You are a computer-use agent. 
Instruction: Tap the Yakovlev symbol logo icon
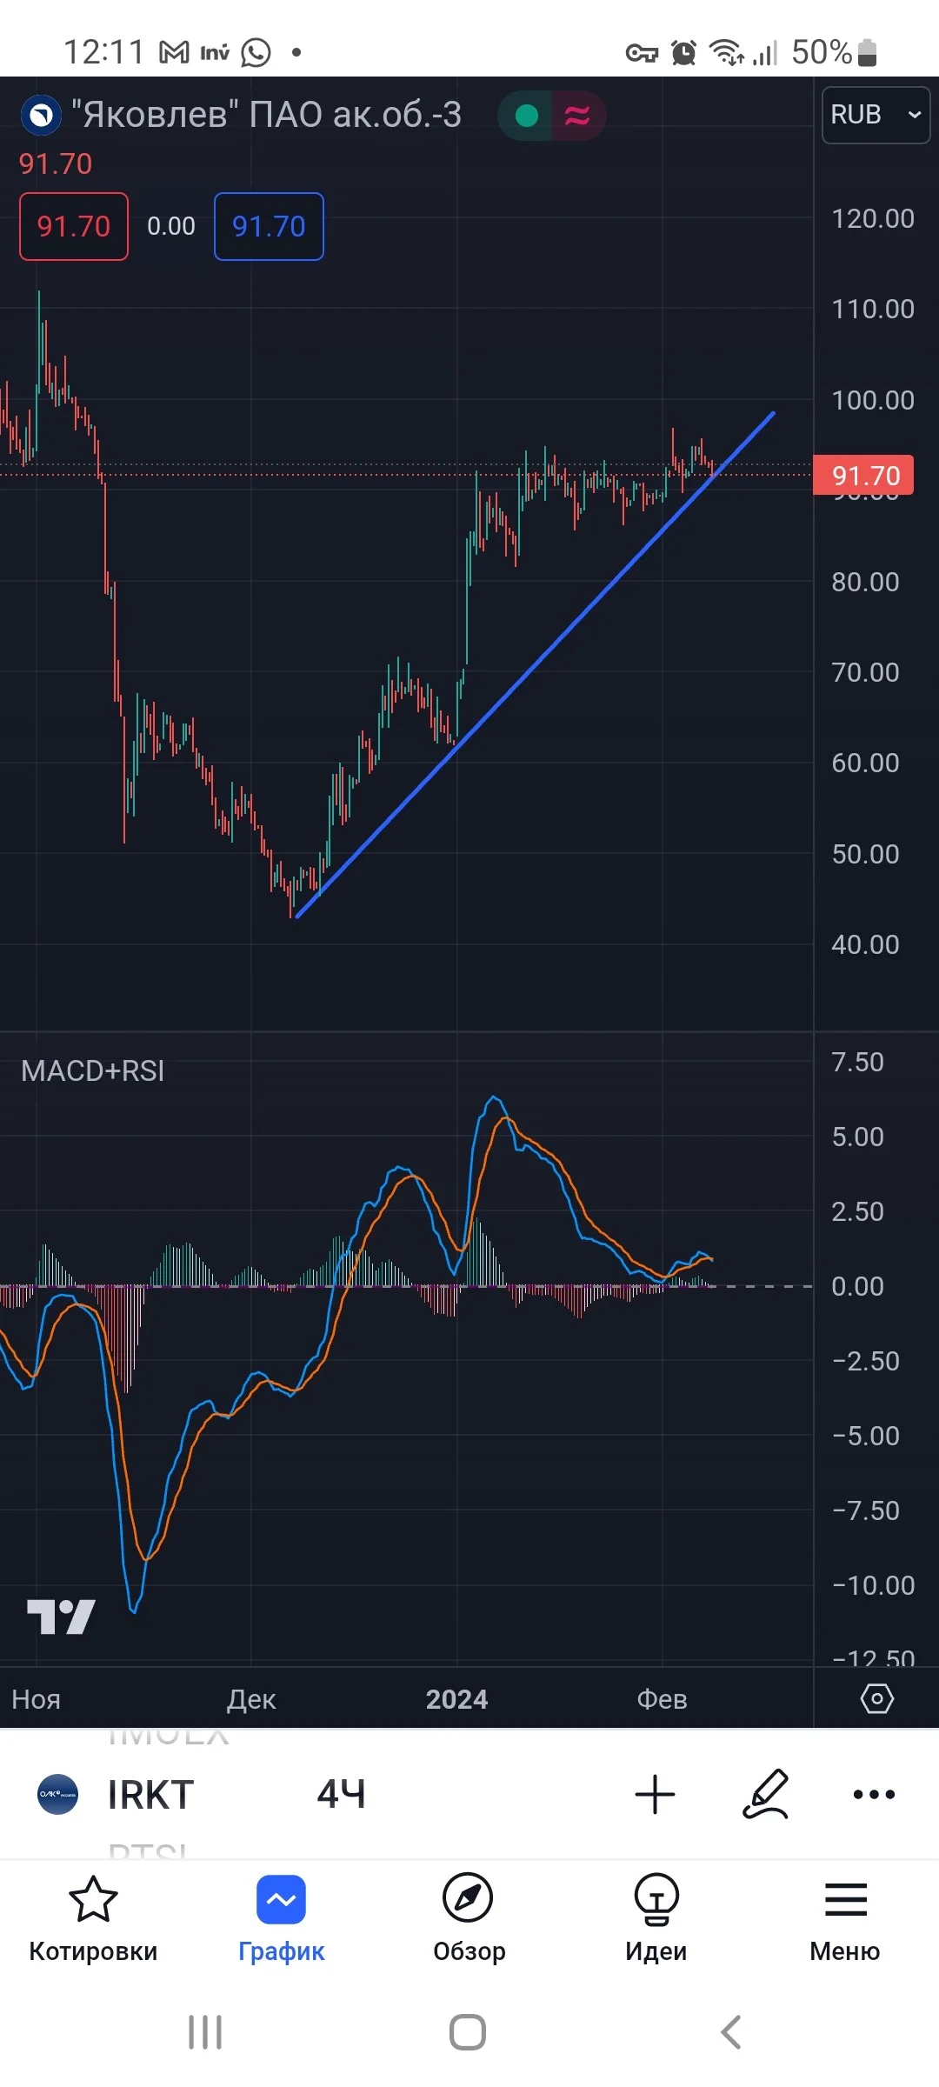(x=41, y=115)
